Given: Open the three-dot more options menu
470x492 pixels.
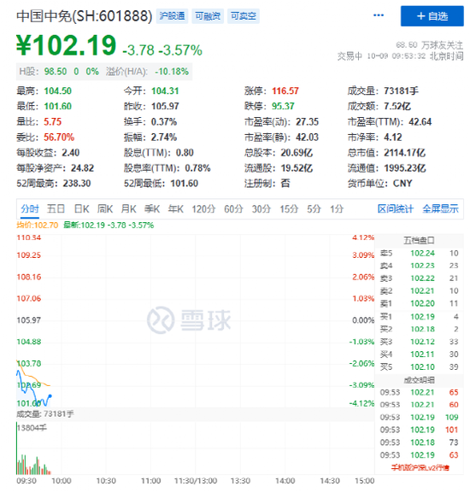Looking at the screenshot, I should 378,15.
